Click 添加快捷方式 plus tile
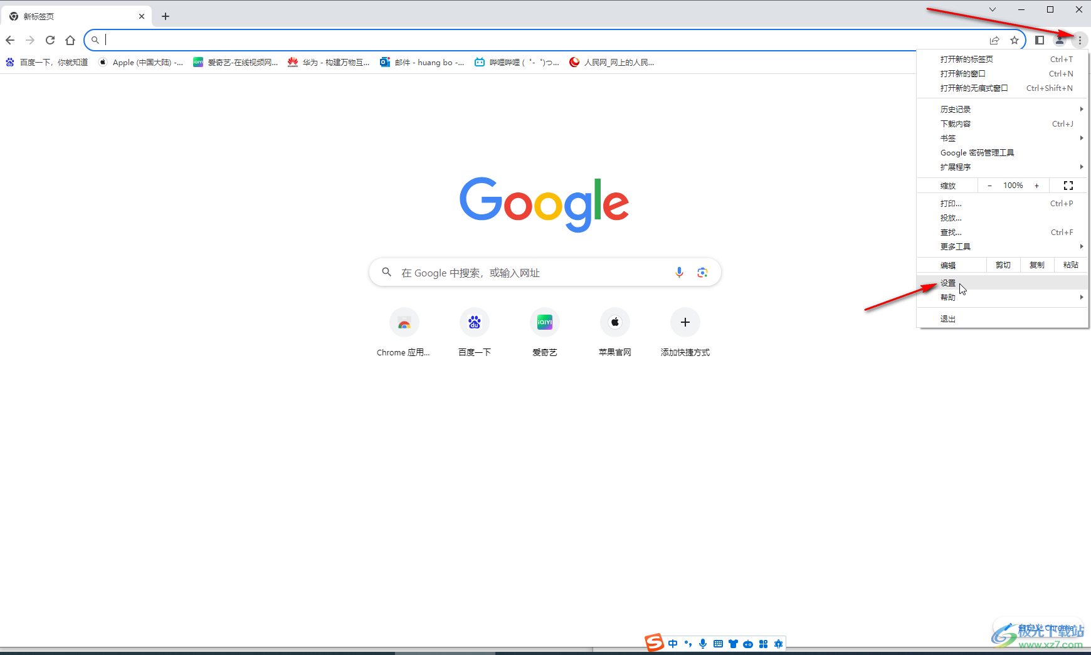 (x=685, y=332)
